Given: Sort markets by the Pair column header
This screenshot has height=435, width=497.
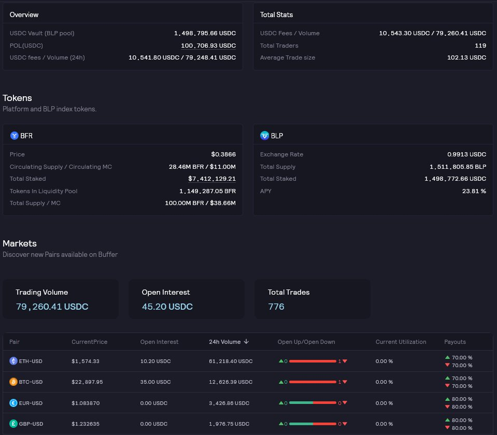Looking at the screenshot, I should (x=15, y=342).
